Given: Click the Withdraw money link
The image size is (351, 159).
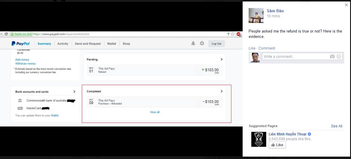Looking at the screenshot, I should coord(25,64).
